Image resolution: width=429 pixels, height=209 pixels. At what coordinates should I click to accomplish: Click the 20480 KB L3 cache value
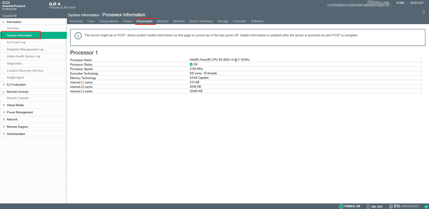click(196, 91)
